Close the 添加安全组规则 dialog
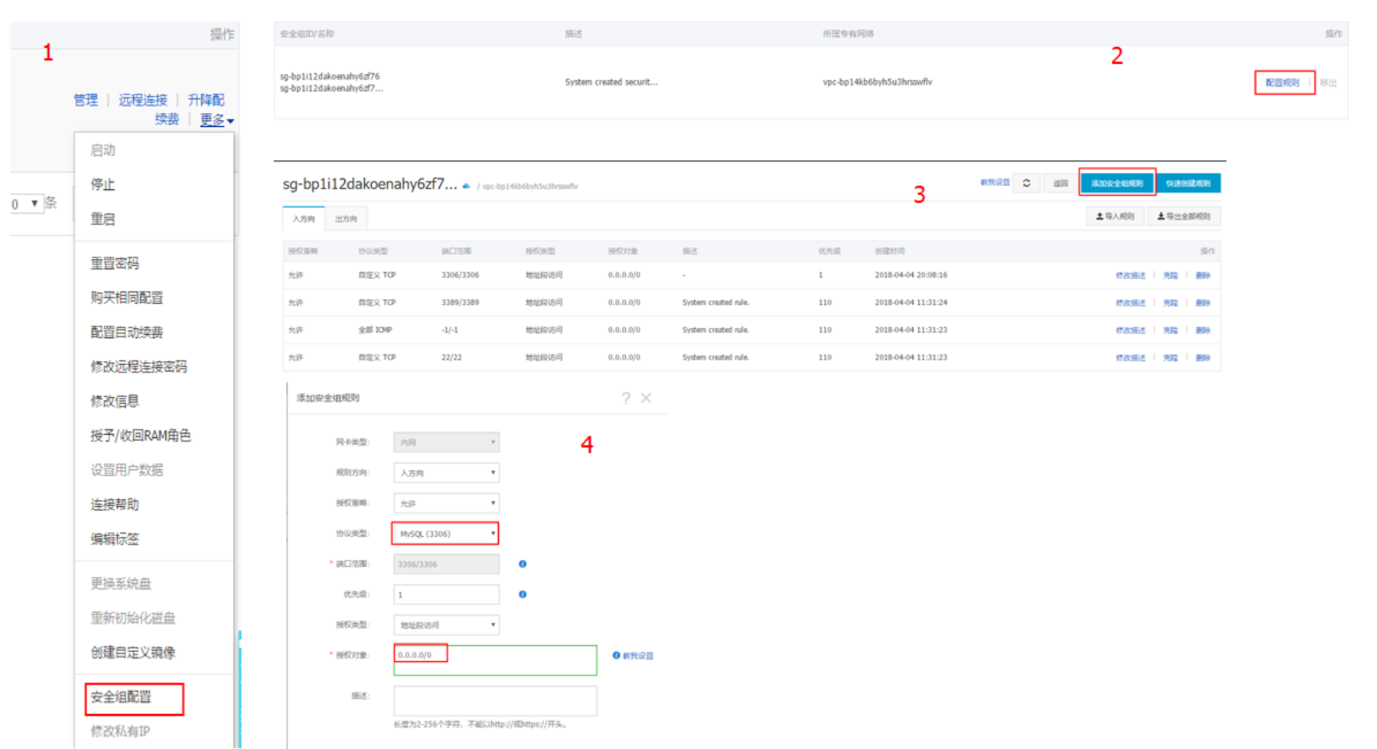1377x749 pixels. 646,398
